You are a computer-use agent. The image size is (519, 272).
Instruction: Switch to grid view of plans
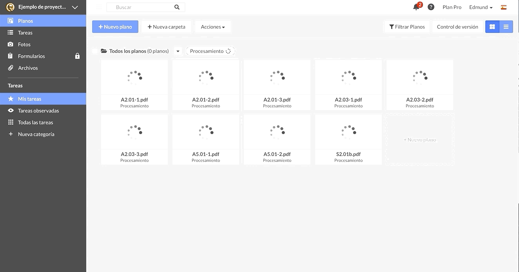pyautogui.click(x=492, y=26)
